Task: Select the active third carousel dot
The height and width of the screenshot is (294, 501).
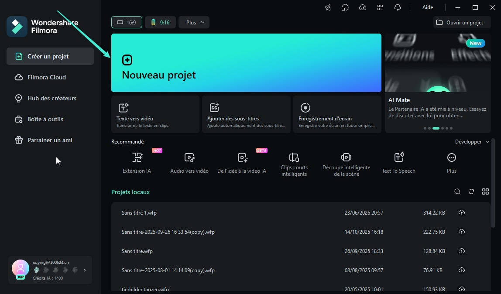Action: coord(436,128)
